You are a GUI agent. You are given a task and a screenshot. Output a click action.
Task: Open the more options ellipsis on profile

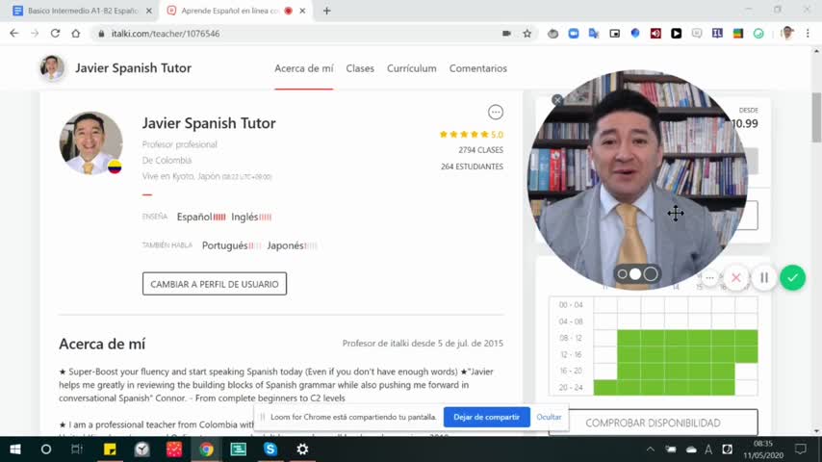(x=496, y=112)
